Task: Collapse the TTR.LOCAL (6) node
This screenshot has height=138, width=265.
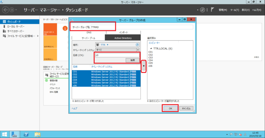Action: (x=151, y=48)
